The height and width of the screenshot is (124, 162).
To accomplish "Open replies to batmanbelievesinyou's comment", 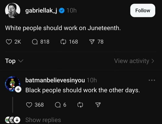I will click(x=58, y=105).
